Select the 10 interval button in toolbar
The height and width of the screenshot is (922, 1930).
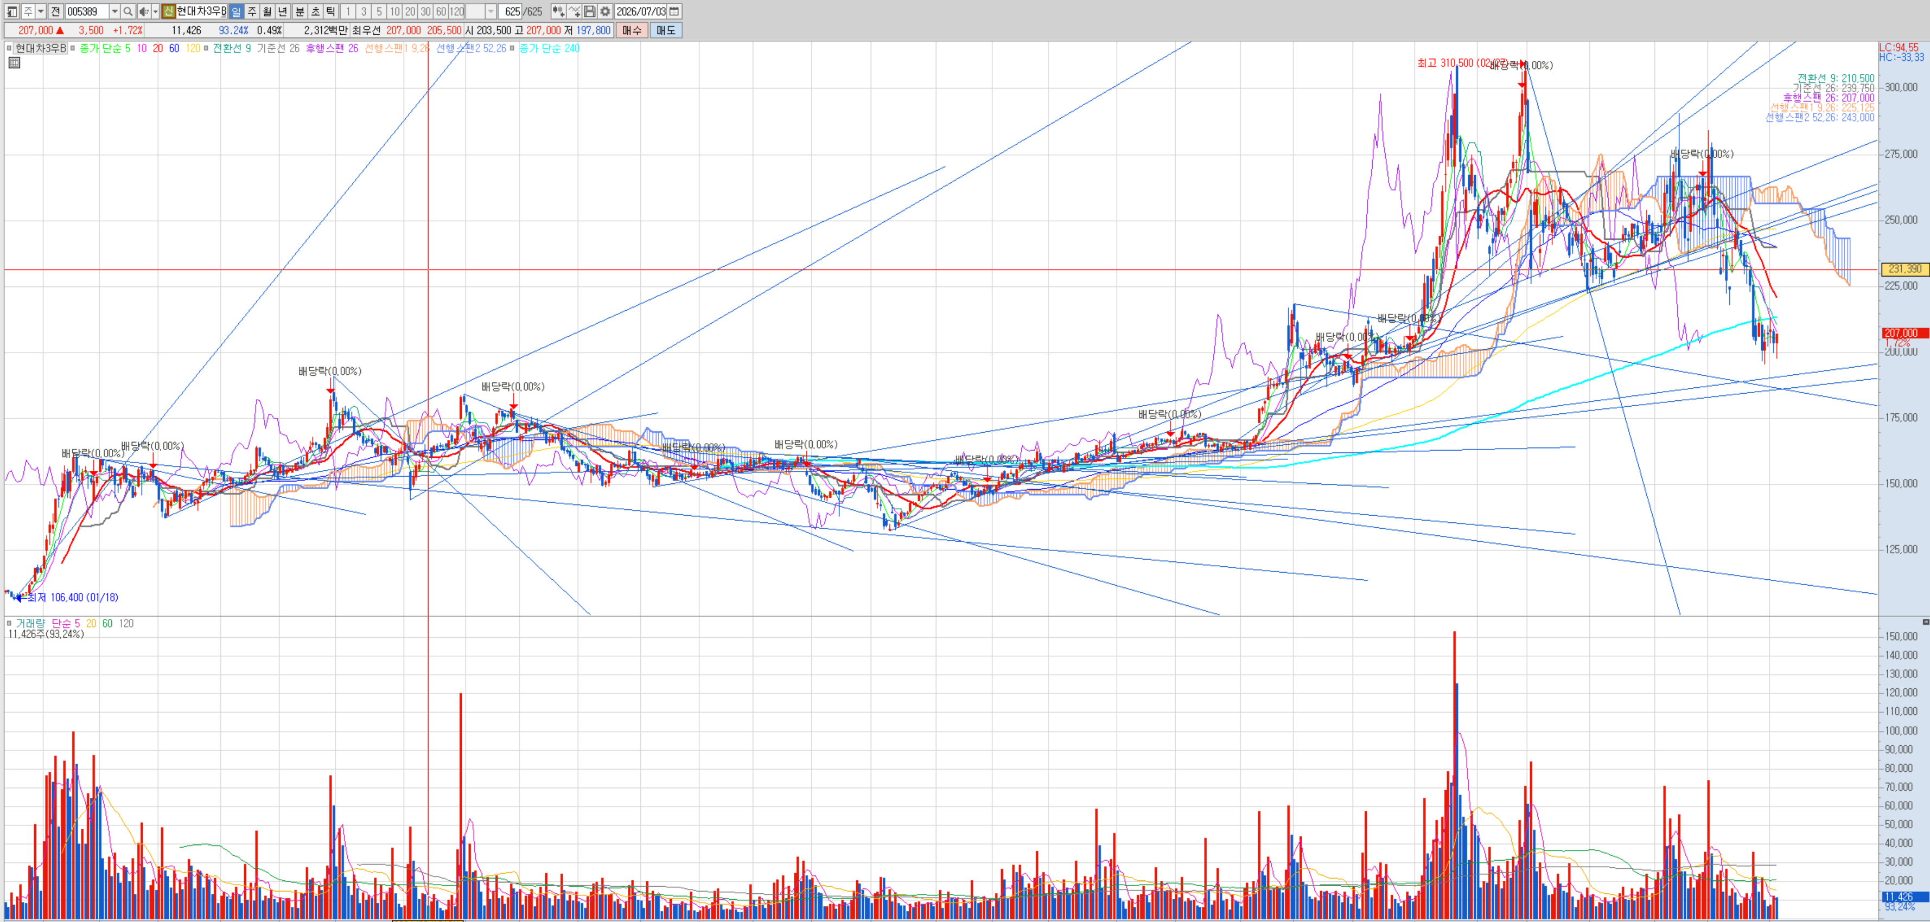click(395, 11)
